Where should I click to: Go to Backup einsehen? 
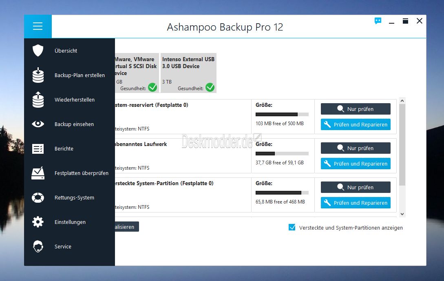pos(74,124)
